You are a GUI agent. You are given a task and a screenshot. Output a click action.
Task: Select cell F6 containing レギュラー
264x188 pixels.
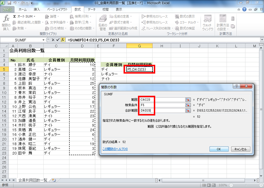coord(114,74)
